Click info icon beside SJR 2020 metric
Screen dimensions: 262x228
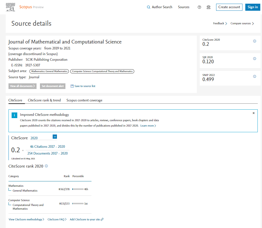254,59
